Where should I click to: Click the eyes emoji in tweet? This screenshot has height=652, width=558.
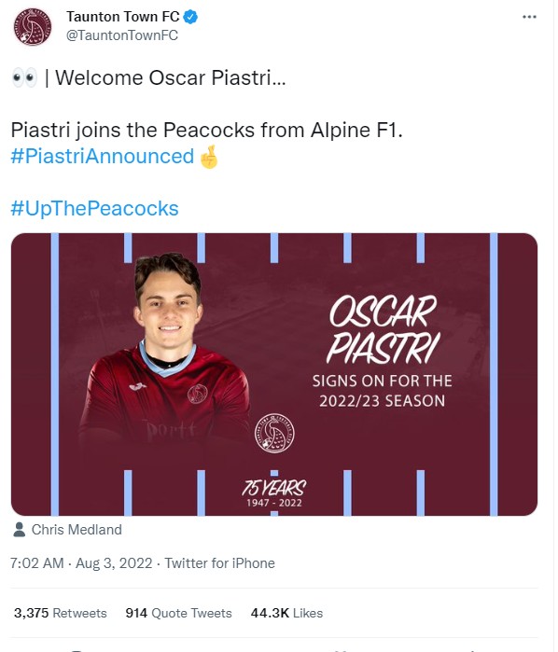[x=24, y=77]
